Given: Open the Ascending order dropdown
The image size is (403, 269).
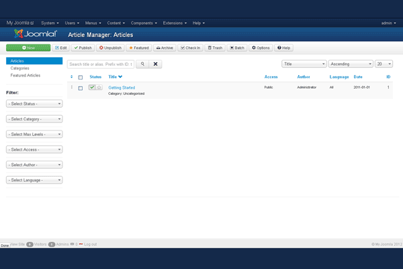Looking at the screenshot, I should 351,64.
